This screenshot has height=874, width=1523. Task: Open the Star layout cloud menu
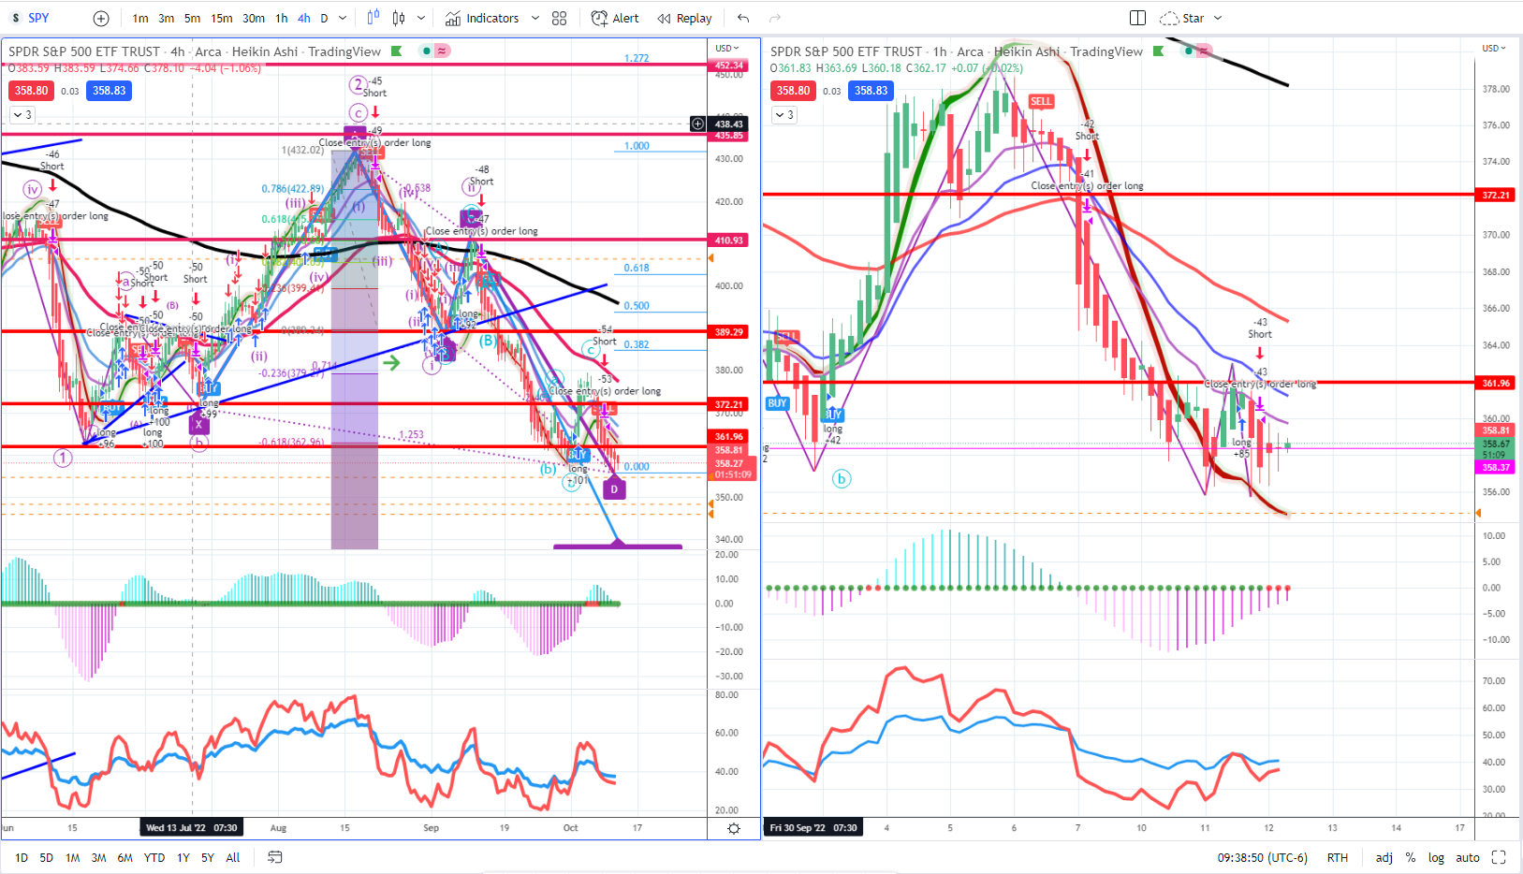[x=1182, y=18]
